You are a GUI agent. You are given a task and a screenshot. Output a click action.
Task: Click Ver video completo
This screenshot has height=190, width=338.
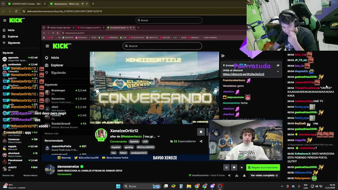[x=264, y=175]
